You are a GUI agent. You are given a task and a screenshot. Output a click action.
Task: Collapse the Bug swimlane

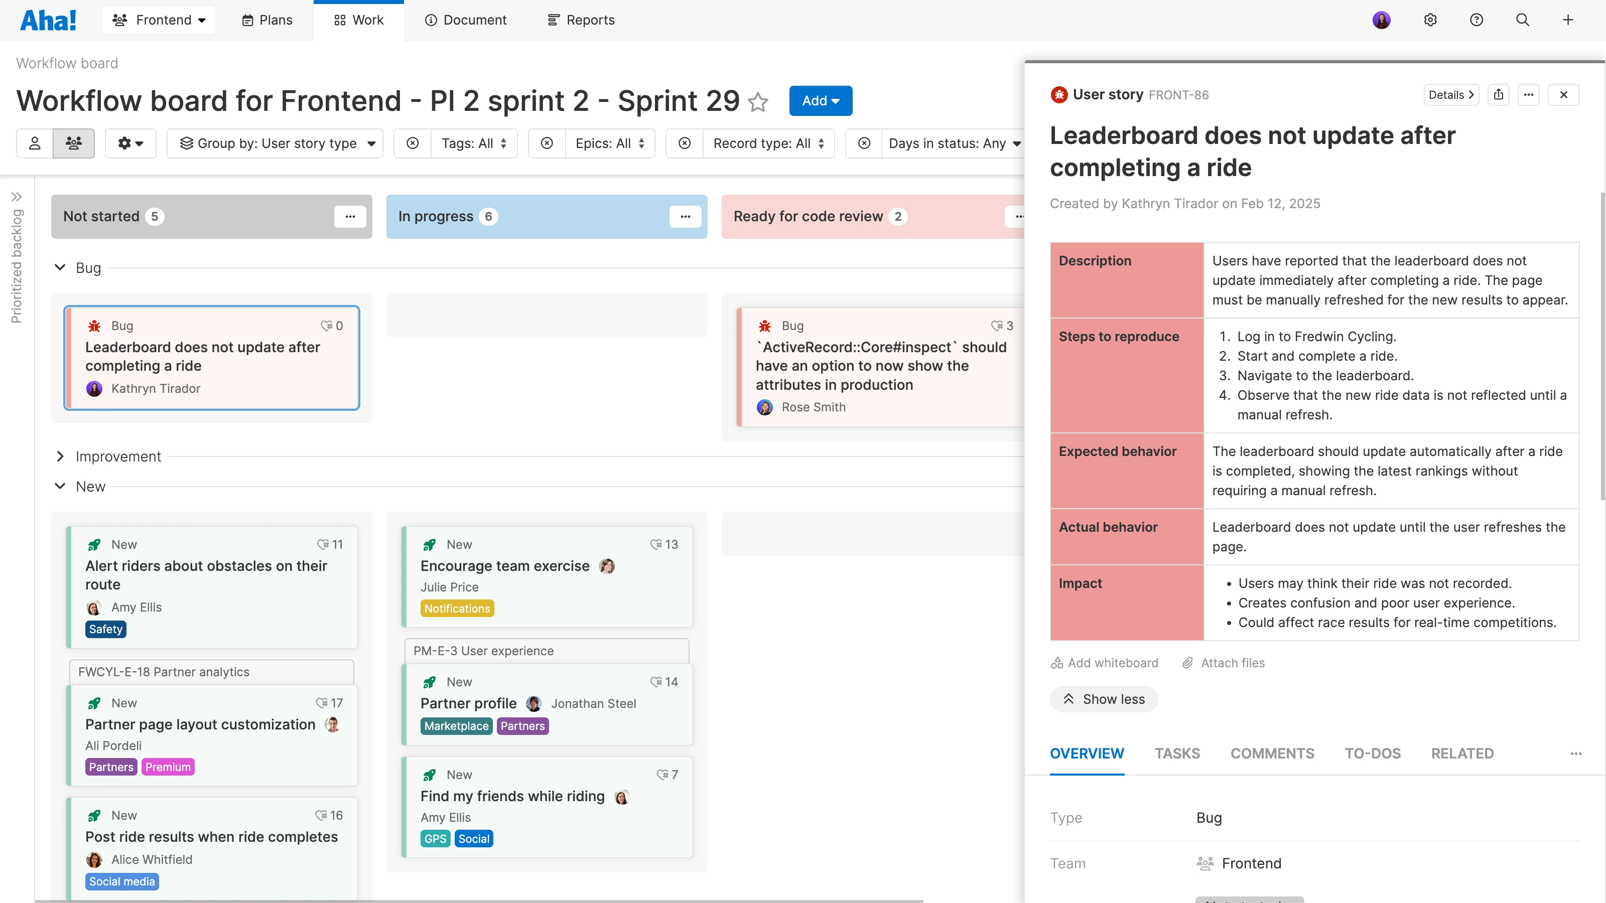(60, 267)
